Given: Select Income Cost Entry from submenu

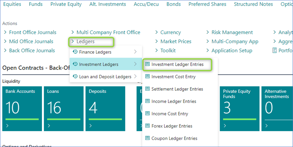Looking at the screenshot, I should pos(170,114).
